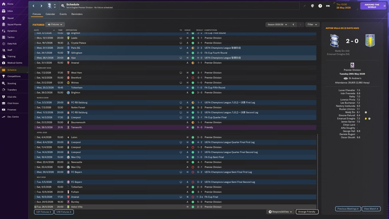Open Competitions in the sidebar
This screenshot has width=389, height=219.
(14, 76)
